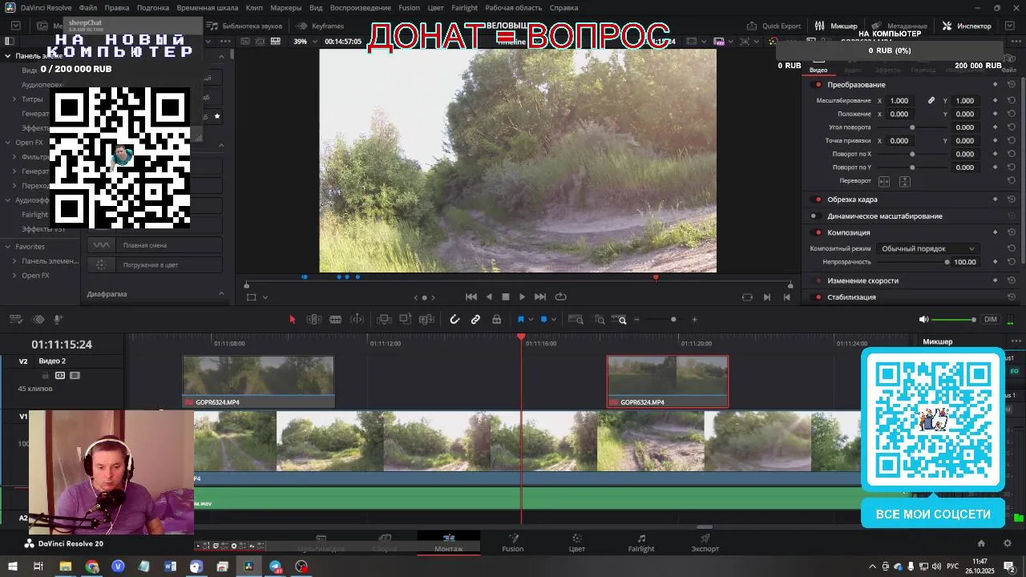The height and width of the screenshot is (577, 1026).
Task: Reset the Преобразование section
Action: [x=1012, y=85]
